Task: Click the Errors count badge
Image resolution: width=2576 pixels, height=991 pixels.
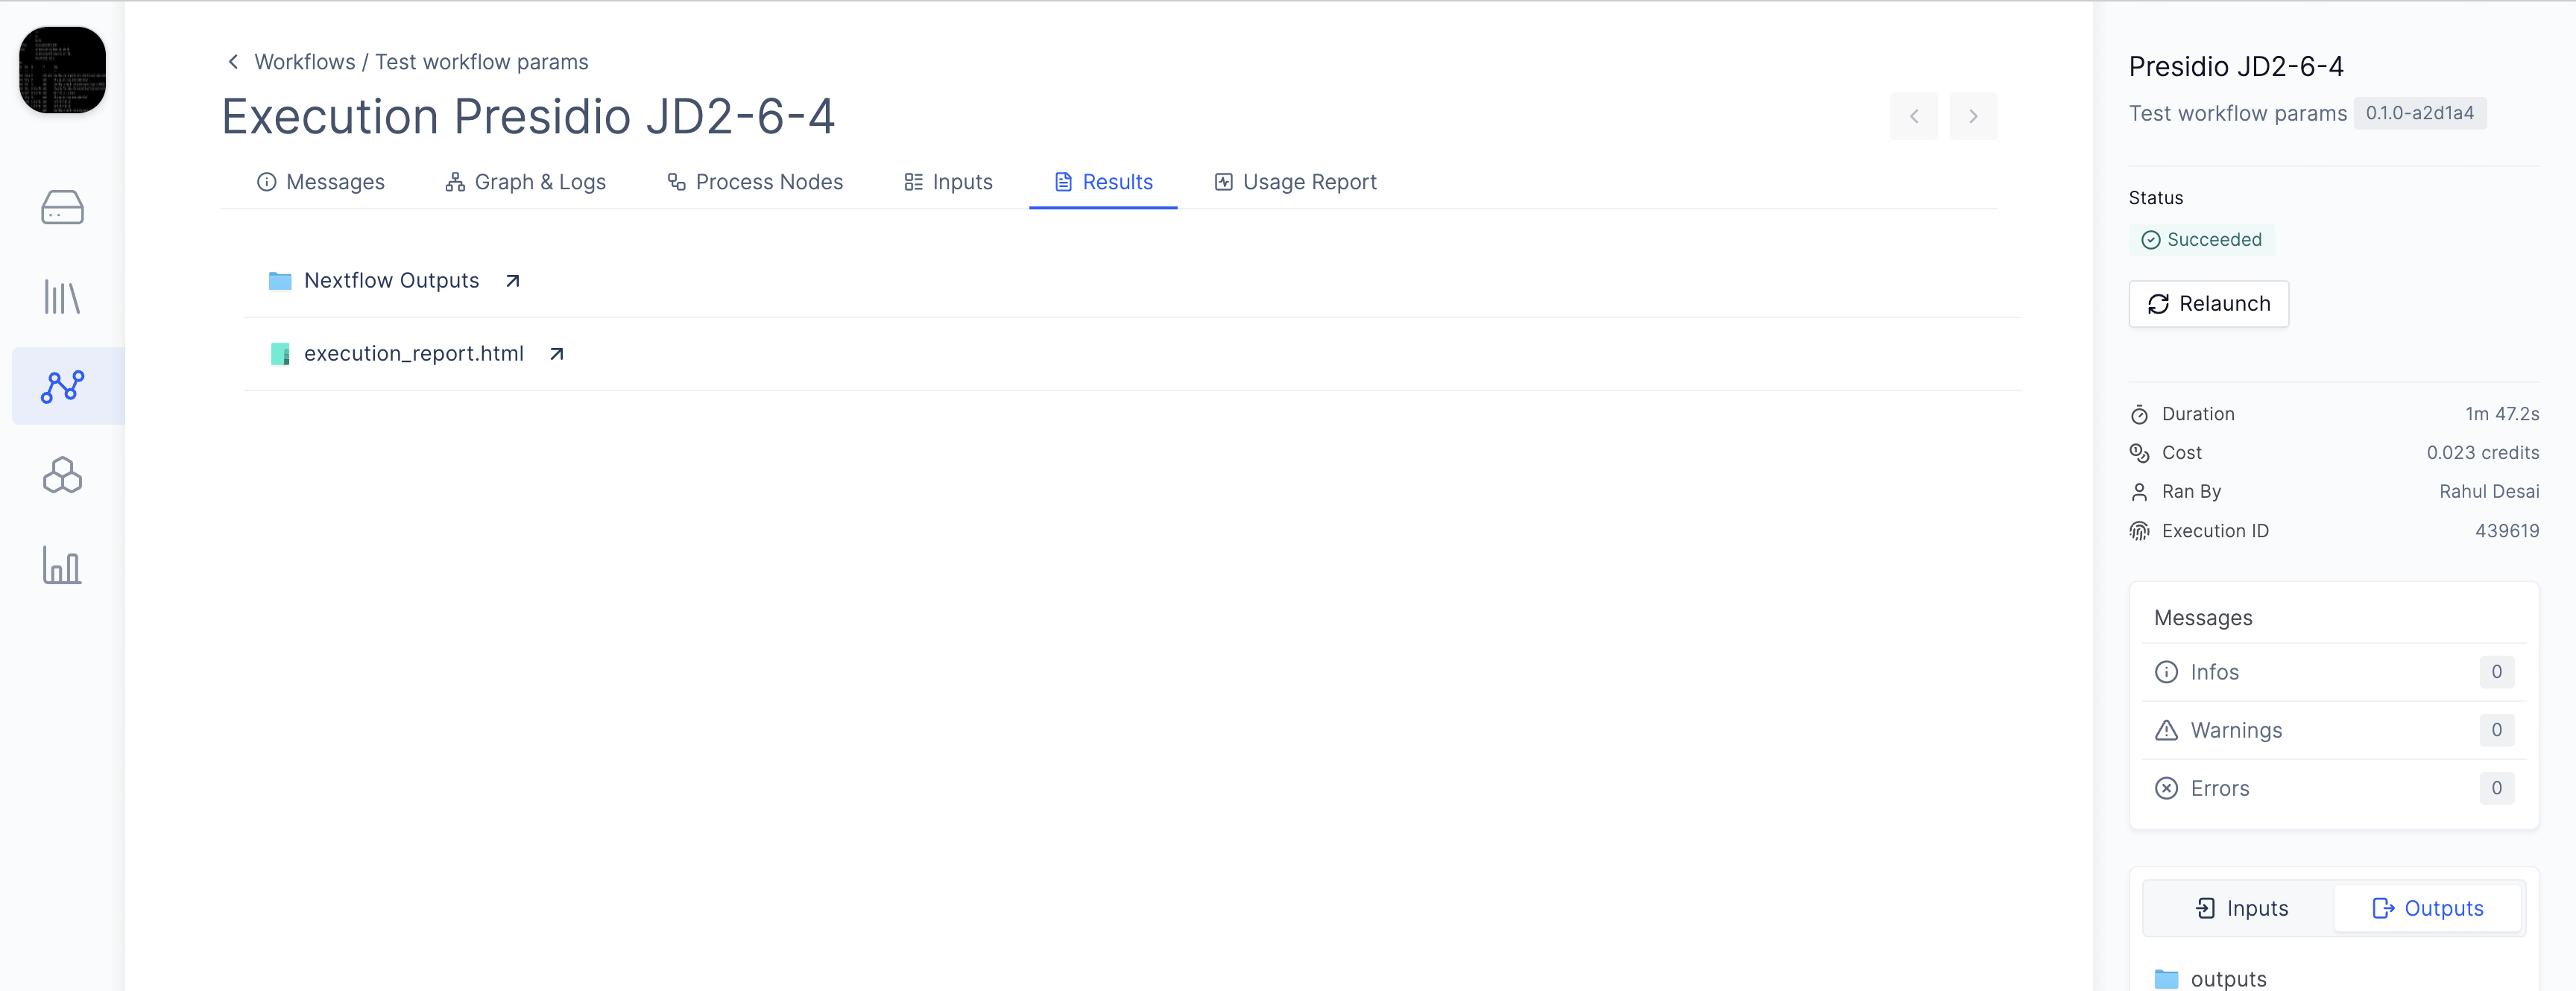Action: [2496, 788]
